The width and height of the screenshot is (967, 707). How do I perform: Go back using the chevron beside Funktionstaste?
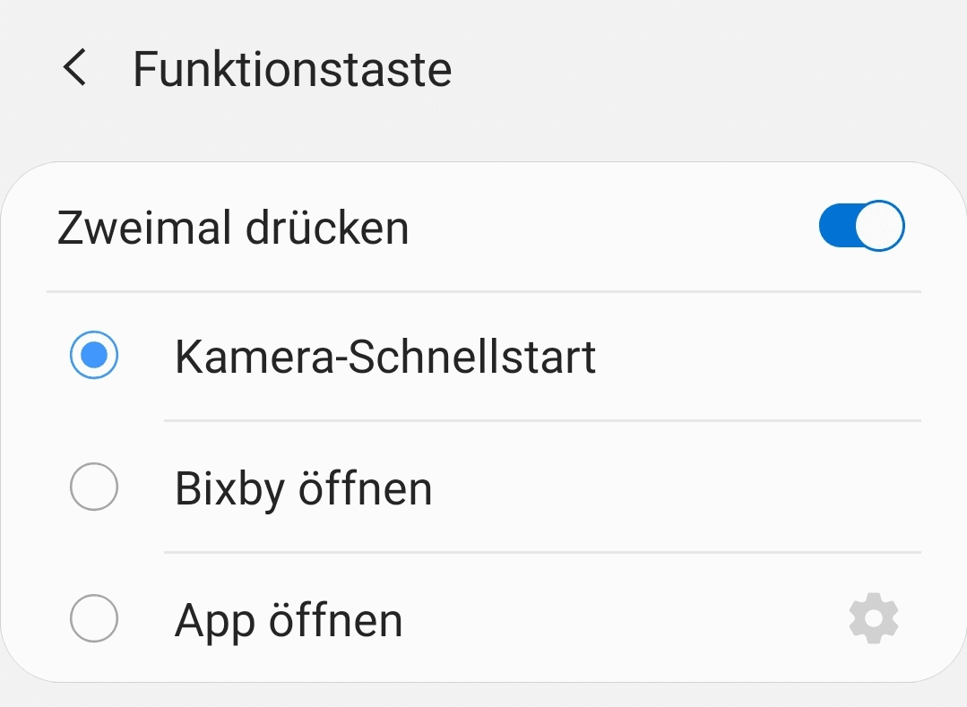coord(75,69)
